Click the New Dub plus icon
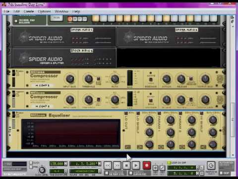The image size is (238, 179). click(155, 168)
